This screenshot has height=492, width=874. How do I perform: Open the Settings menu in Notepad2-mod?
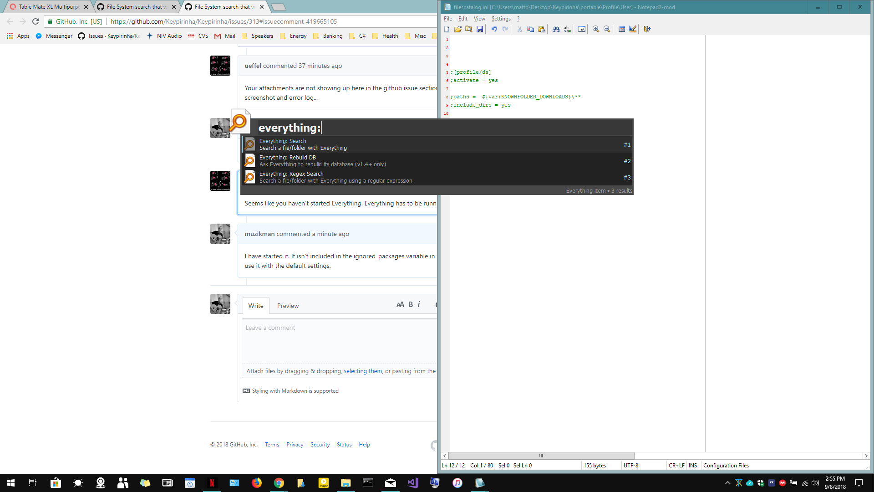[500, 19]
